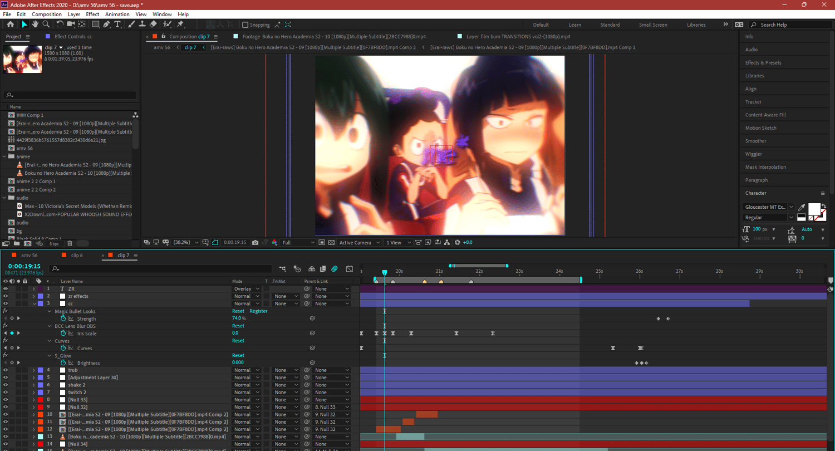Reset the S_Glow effect

(238, 355)
